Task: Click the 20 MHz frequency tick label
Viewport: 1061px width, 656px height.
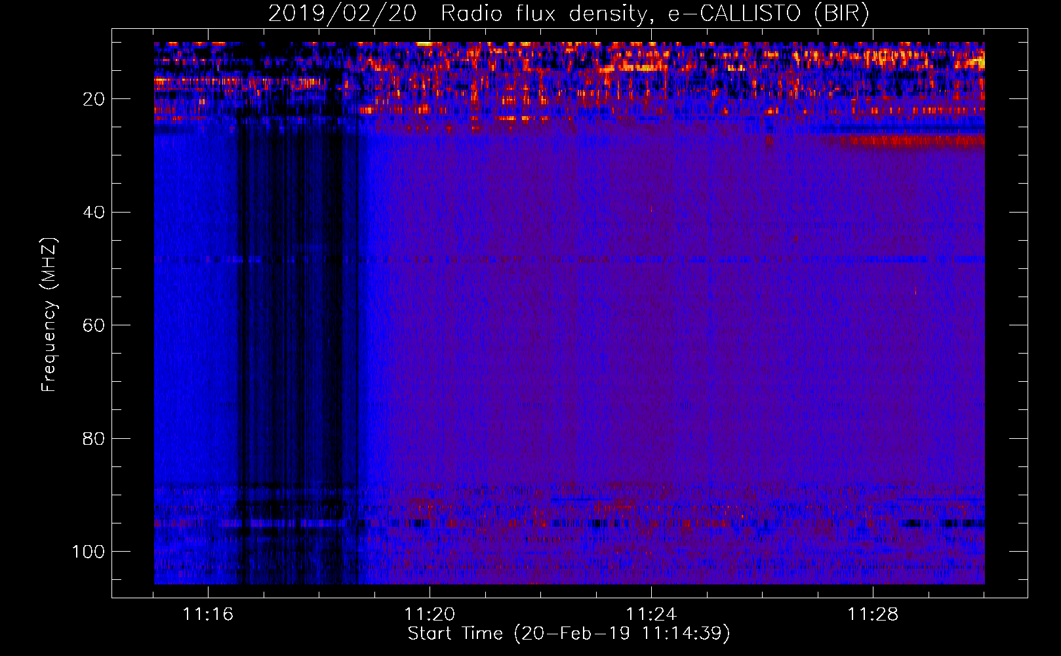Action: 94,99
